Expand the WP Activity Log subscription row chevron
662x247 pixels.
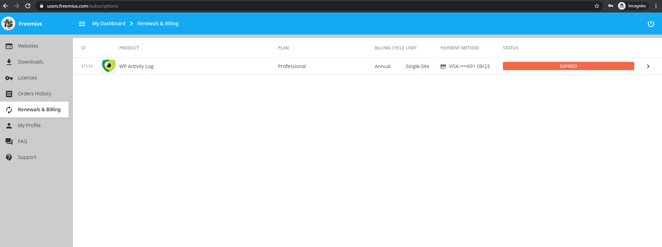648,66
